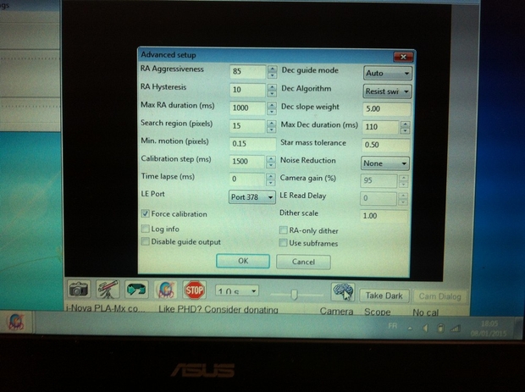This screenshot has width=525, height=392.
Task: Click the OK button
Action: [x=243, y=261]
